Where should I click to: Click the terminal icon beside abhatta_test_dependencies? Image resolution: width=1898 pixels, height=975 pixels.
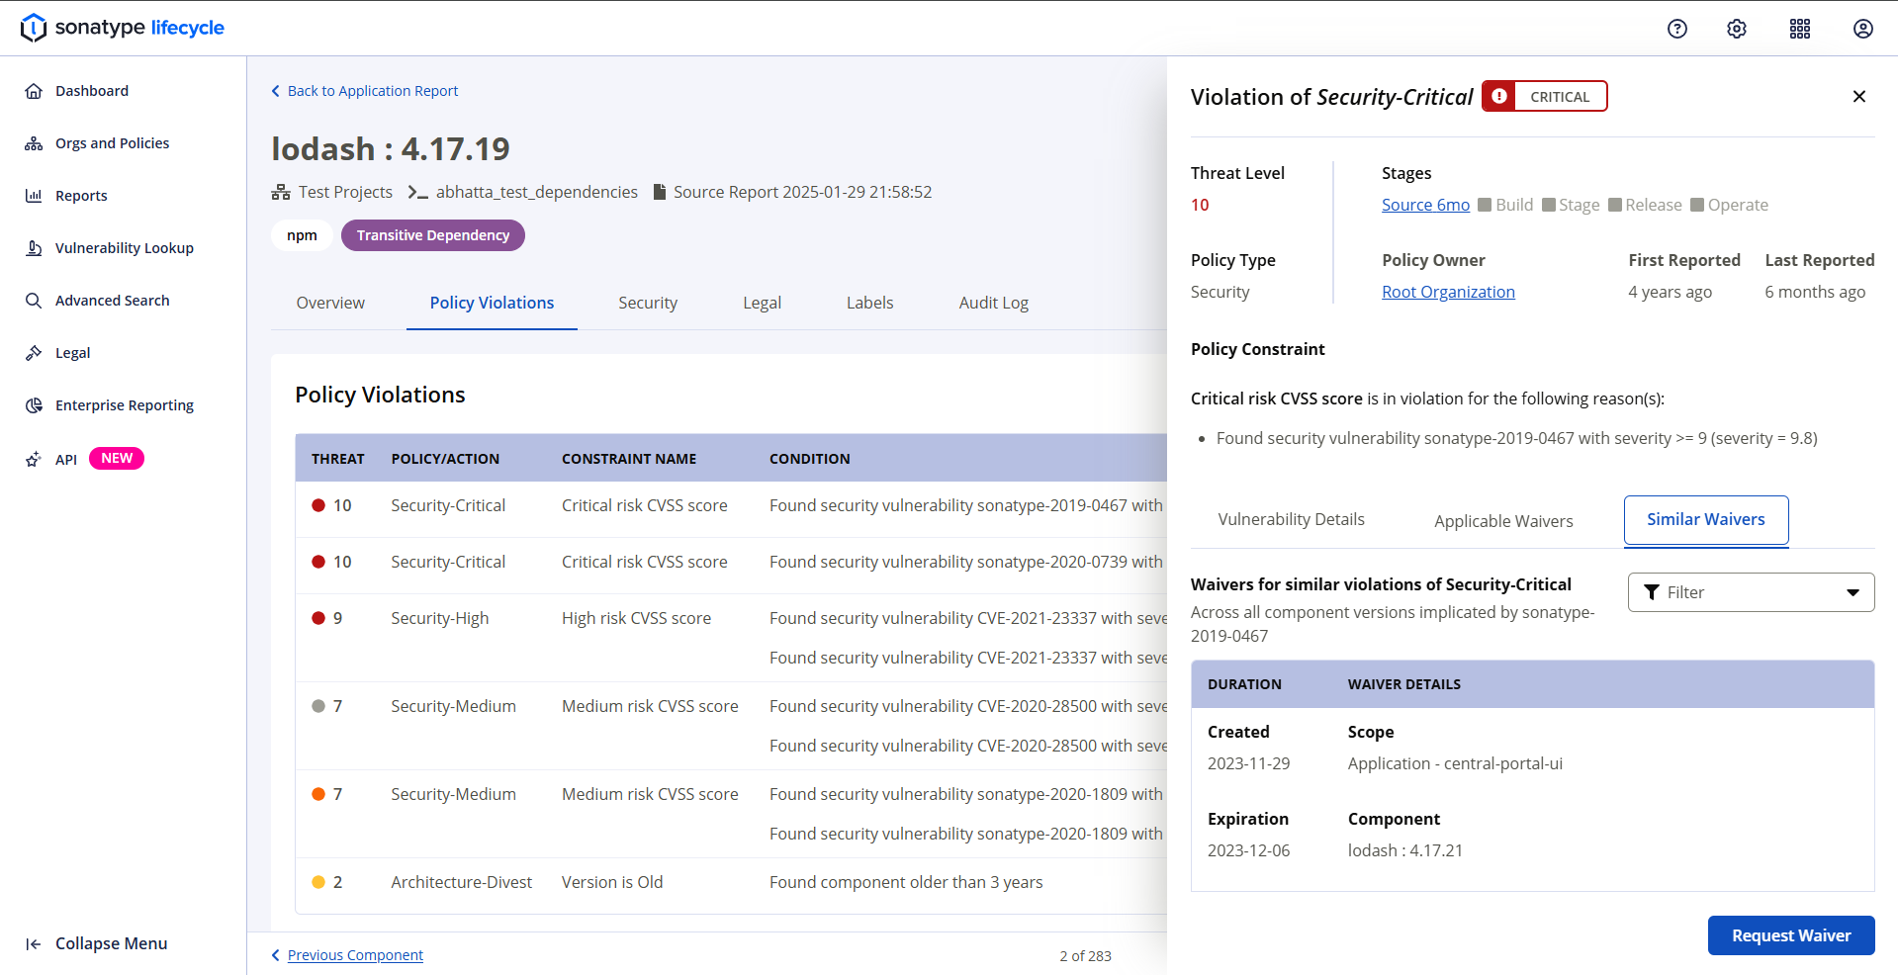click(x=417, y=192)
